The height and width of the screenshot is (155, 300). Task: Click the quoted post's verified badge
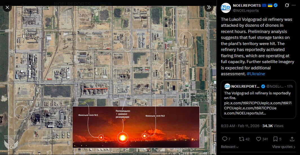point(263,87)
